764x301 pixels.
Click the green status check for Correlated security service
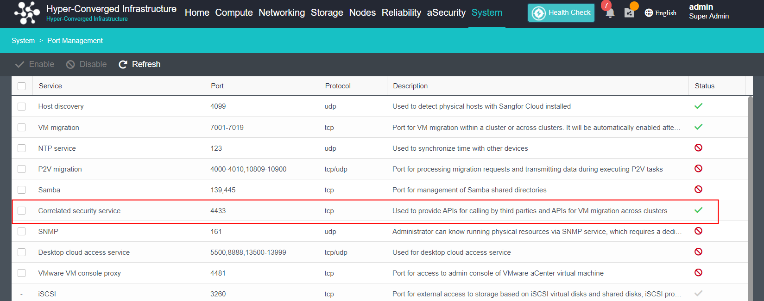[x=698, y=210]
